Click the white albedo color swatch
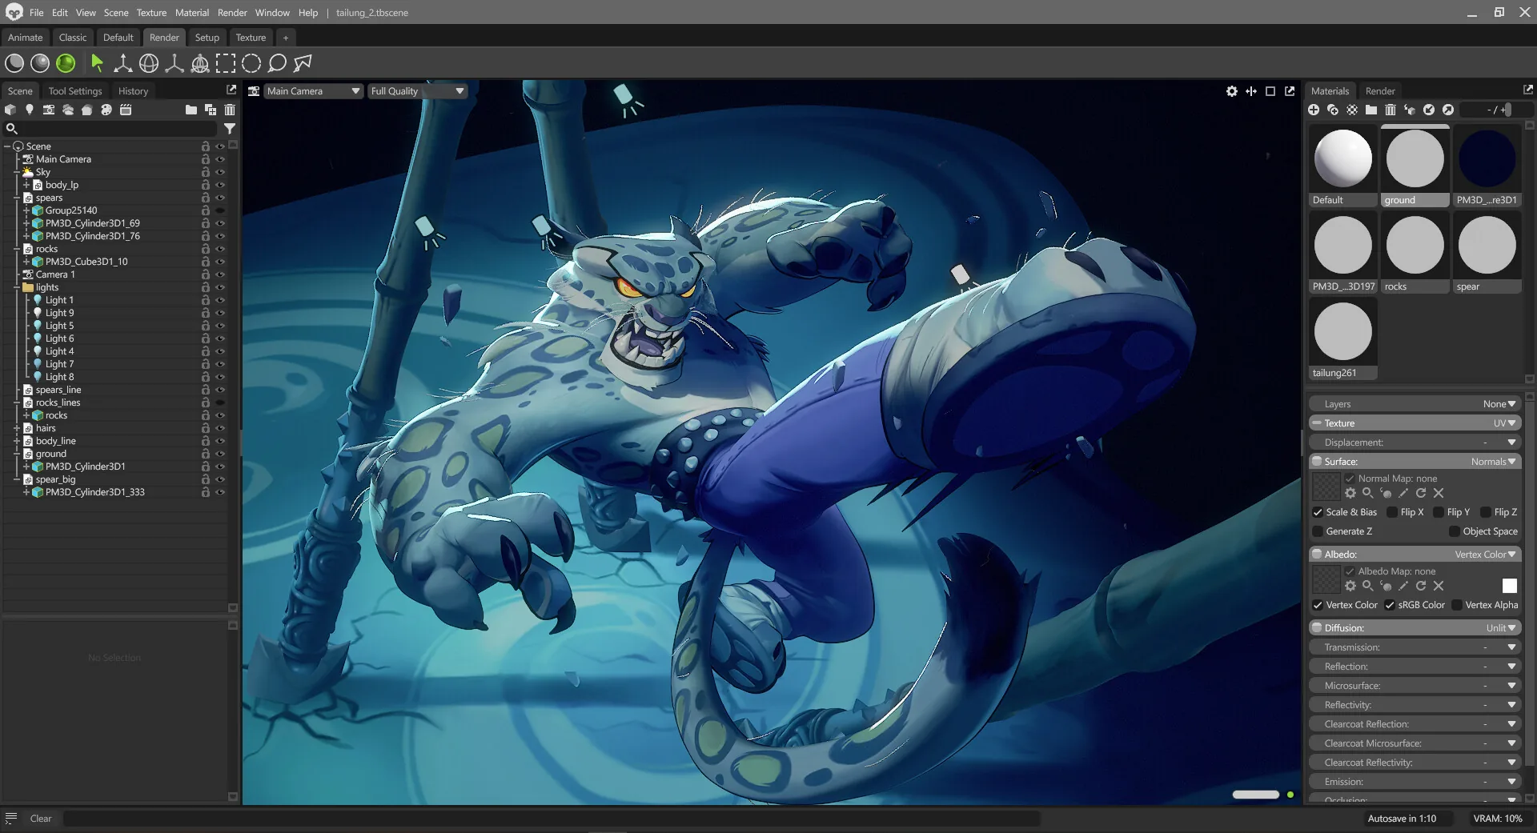Image resolution: width=1537 pixels, height=833 pixels. (1510, 586)
